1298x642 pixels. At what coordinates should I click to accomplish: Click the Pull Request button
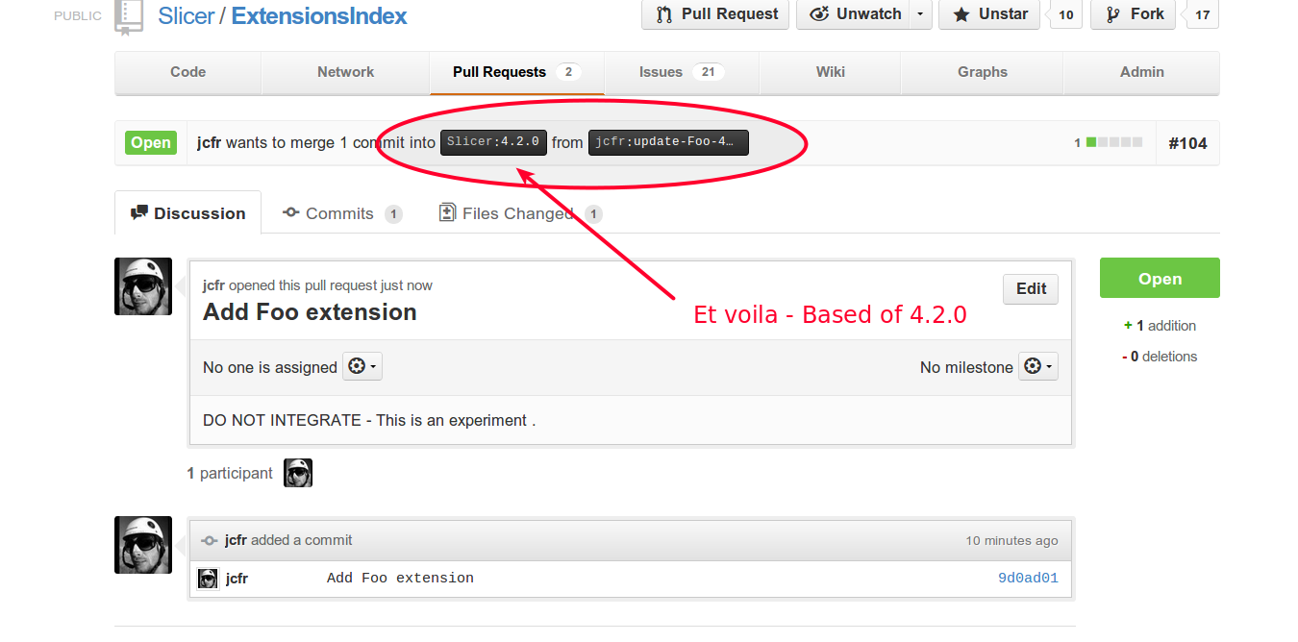point(715,14)
